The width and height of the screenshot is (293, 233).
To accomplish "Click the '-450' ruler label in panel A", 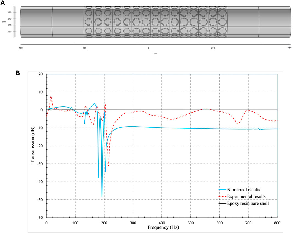I will tap(289, 48).
